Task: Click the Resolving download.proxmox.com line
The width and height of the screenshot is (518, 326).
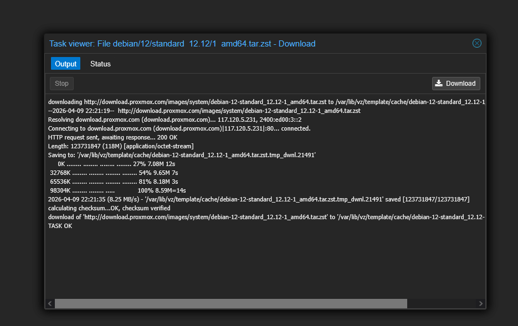Action: [x=175, y=120]
